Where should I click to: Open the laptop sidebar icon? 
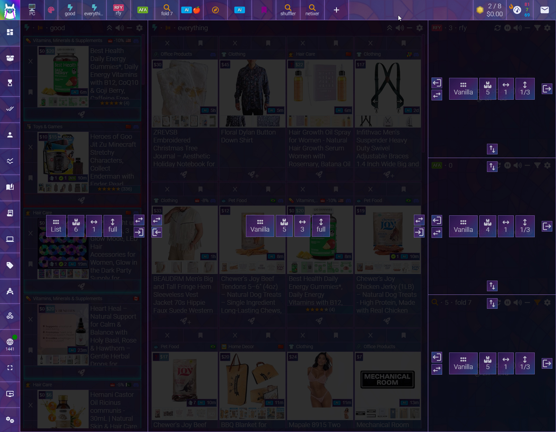pyautogui.click(x=10, y=239)
